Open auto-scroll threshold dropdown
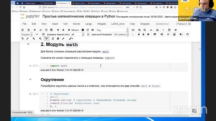 tap(121, 34)
